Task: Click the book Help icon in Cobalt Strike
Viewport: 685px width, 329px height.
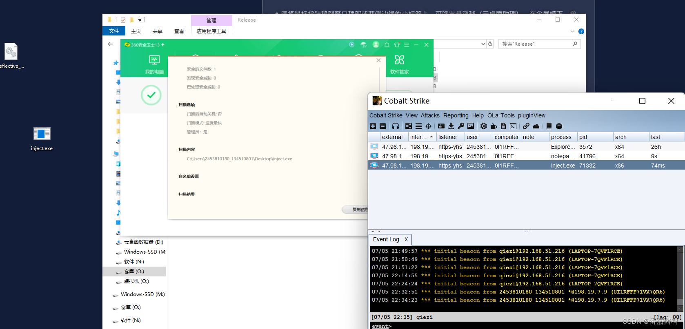Action: (x=549, y=126)
